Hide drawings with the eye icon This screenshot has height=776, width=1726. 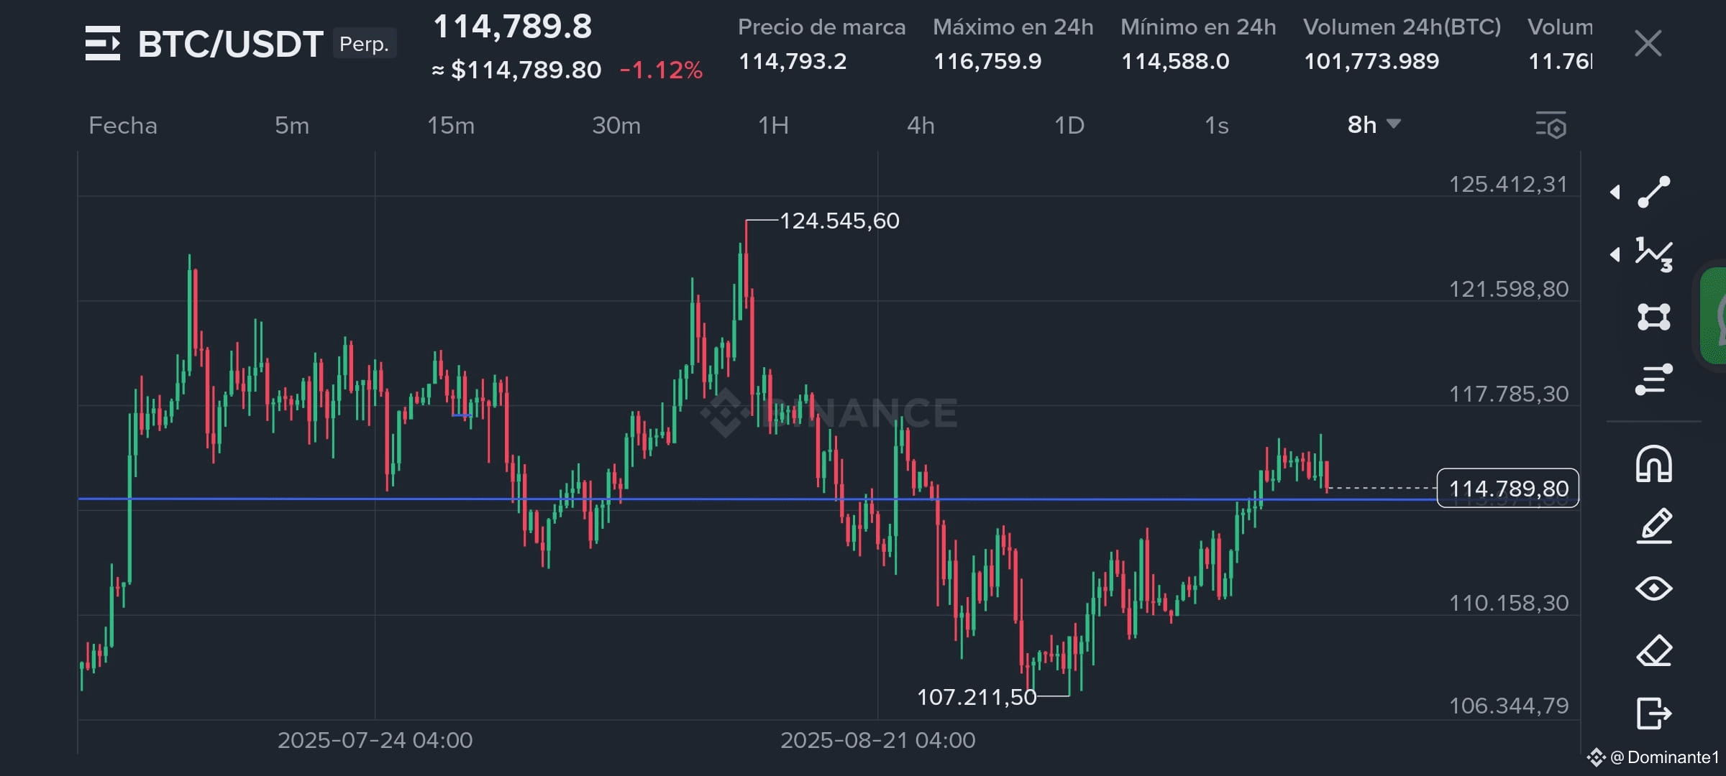point(1653,588)
